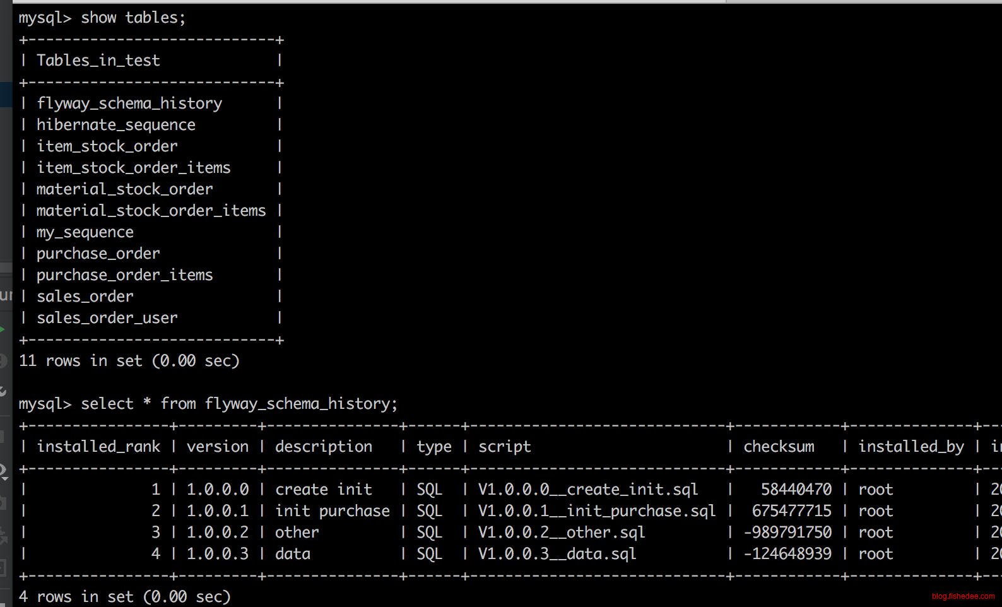
Task: Click the select from flyway_schema_history command
Action: (239, 404)
